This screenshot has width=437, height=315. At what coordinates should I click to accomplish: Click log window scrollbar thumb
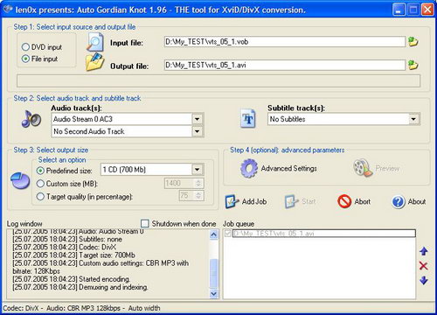pos(213,273)
